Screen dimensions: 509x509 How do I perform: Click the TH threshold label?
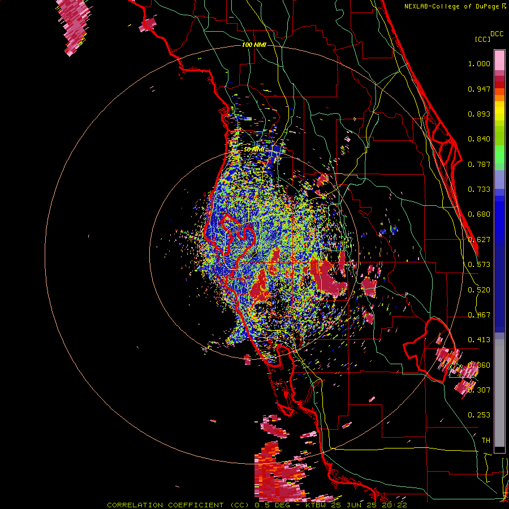coord(486,441)
